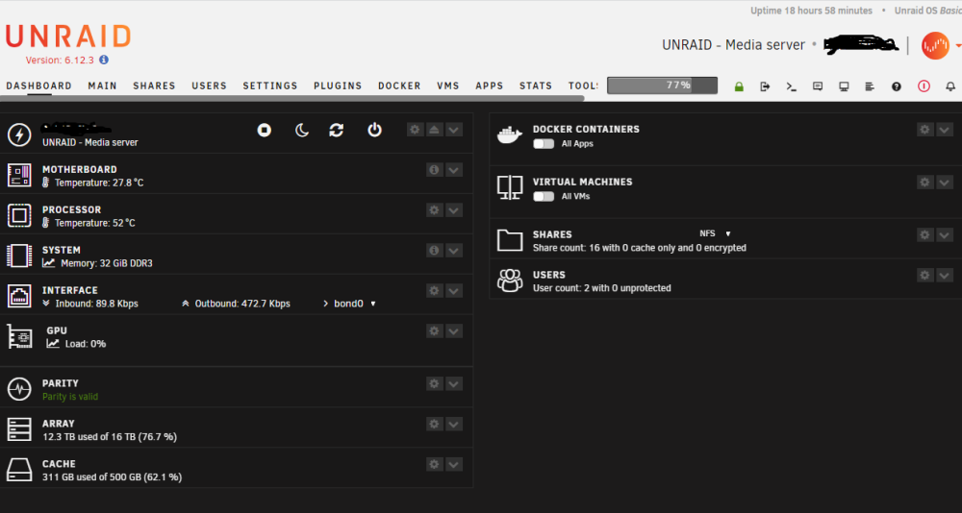Switch to the Settings tab
The width and height of the screenshot is (962, 513).
tap(270, 85)
